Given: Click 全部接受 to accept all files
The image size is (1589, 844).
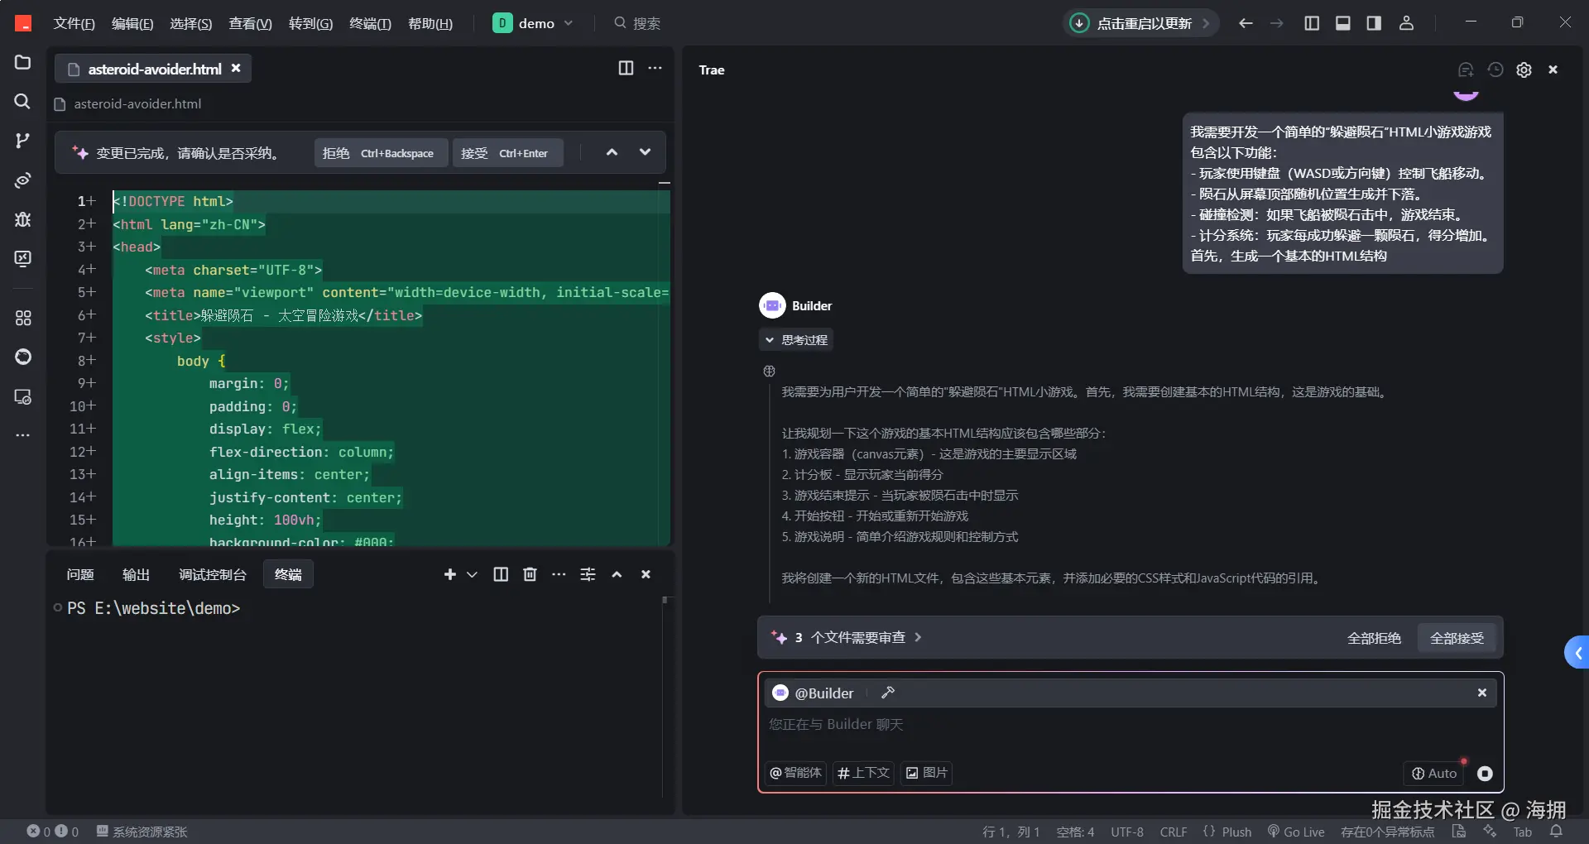Looking at the screenshot, I should tap(1457, 638).
